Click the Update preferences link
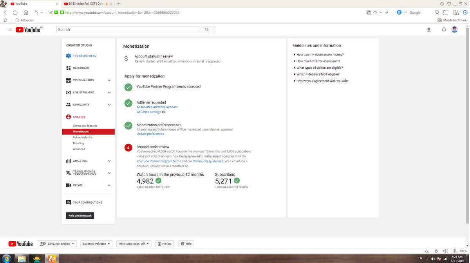The width and height of the screenshot is (470, 263). pyautogui.click(x=150, y=134)
